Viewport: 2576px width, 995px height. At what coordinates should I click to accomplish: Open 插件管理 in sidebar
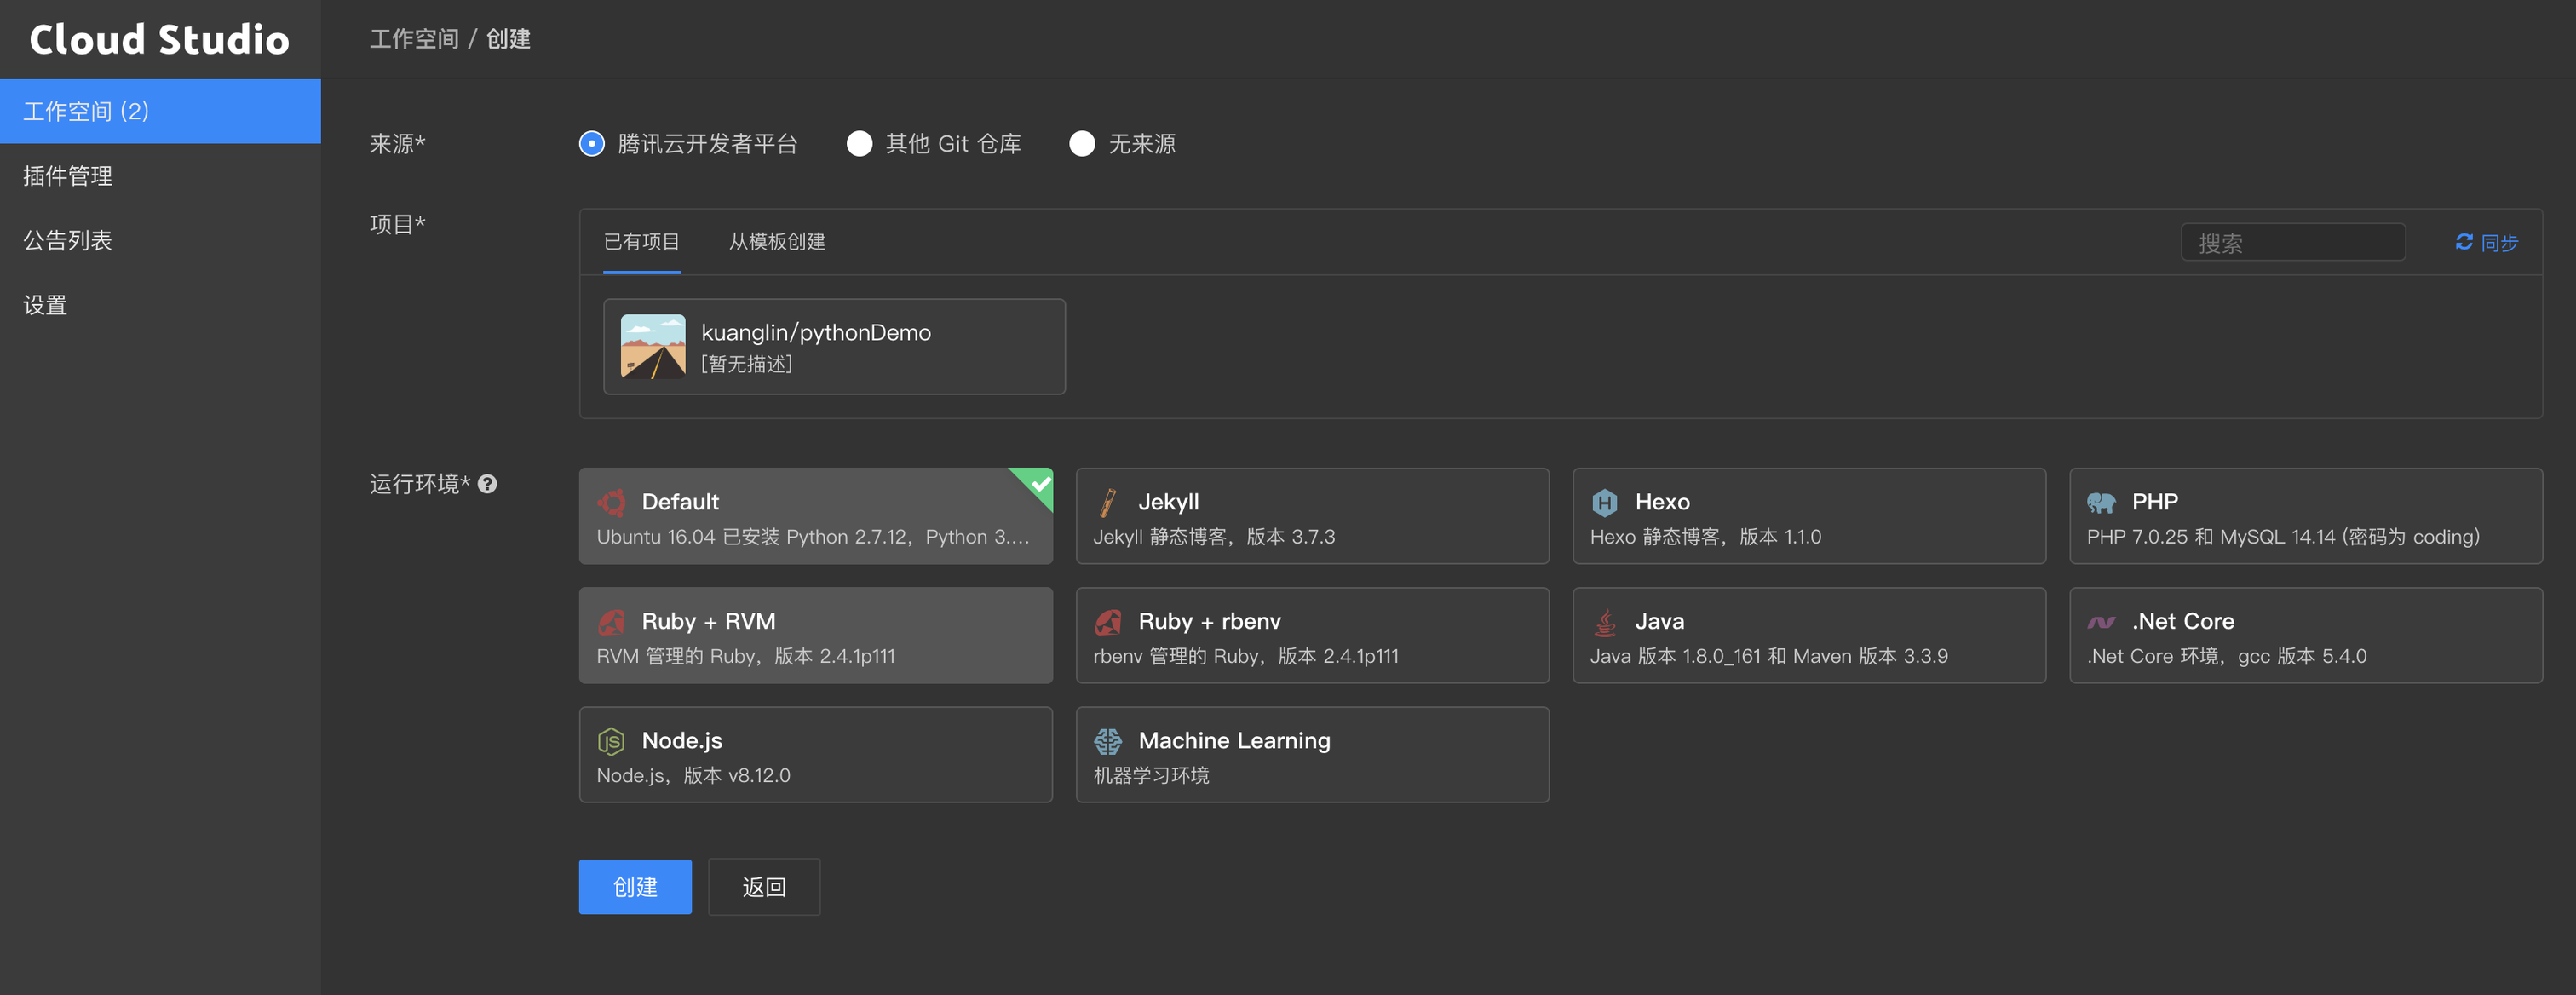(68, 176)
